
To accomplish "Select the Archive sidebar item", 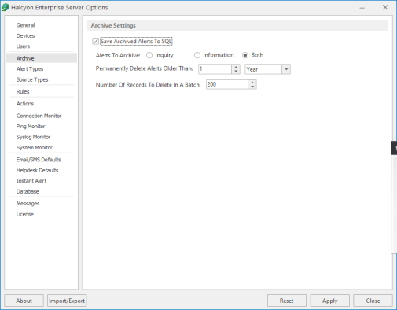I will pyautogui.click(x=42, y=58).
